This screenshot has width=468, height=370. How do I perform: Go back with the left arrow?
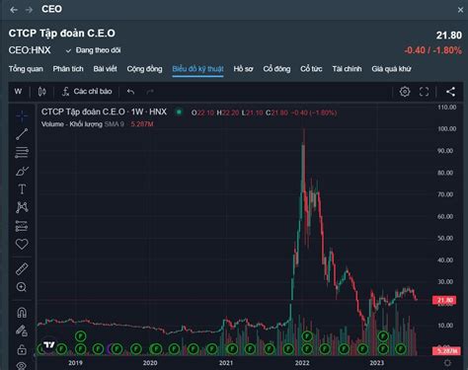click(14, 10)
